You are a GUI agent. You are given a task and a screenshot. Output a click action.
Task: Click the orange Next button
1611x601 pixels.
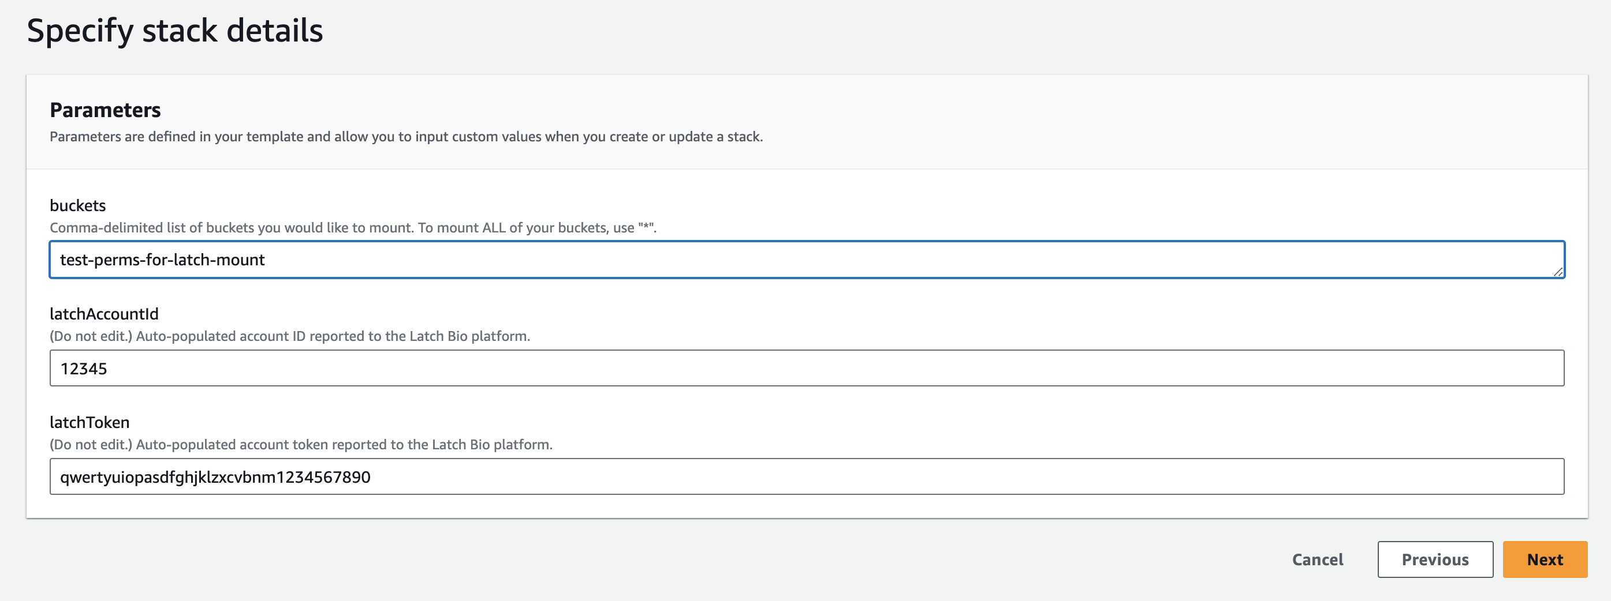pos(1545,559)
